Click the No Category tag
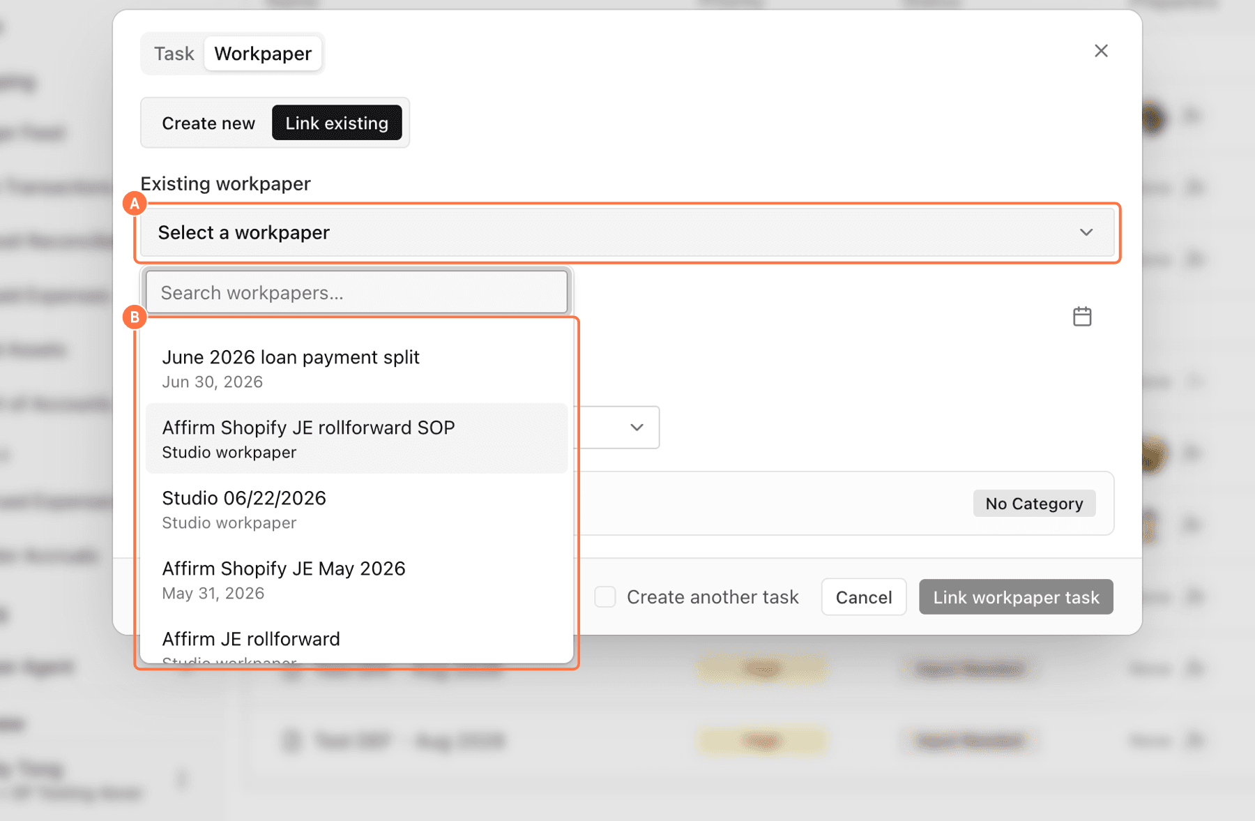 pos(1034,504)
